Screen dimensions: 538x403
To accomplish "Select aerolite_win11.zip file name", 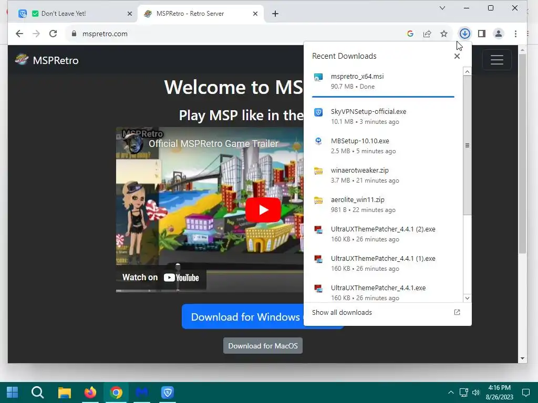I will pyautogui.click(x=357, y=200).
